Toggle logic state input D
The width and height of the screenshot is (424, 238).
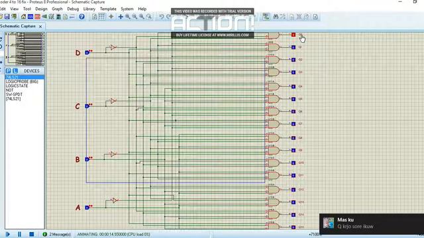tap(87, 53)
